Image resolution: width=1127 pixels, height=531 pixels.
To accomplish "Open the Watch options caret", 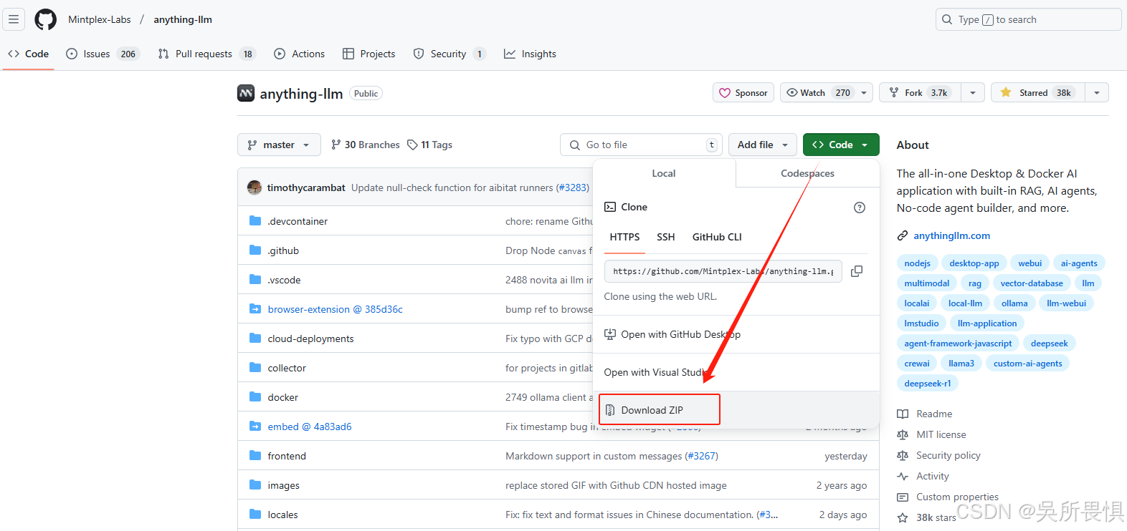I will pyautogui.click(x=865, y=92).
